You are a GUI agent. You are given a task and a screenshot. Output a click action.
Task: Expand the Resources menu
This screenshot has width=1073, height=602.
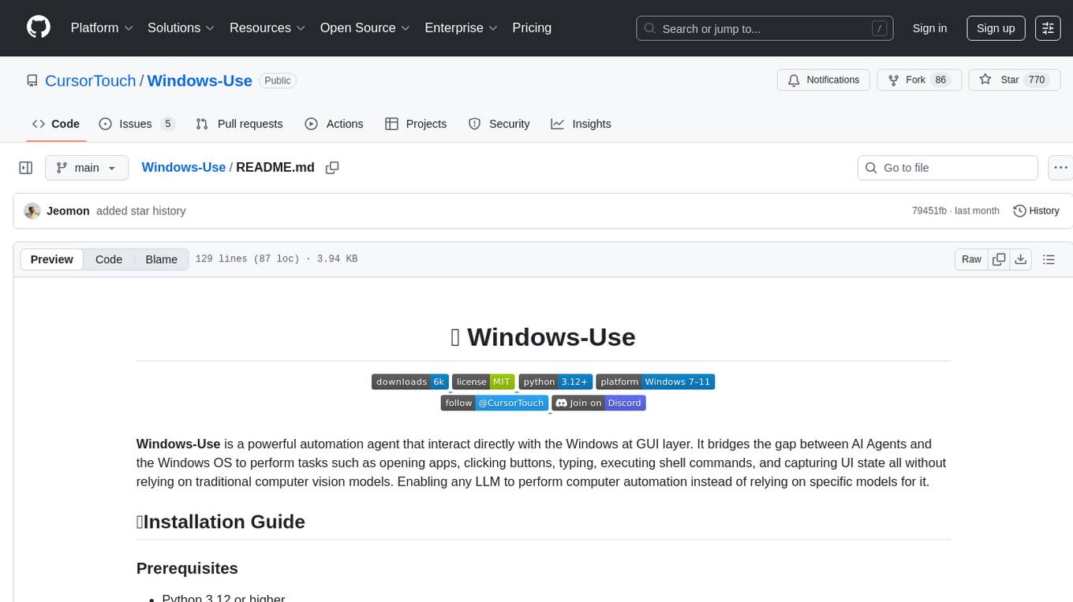[267, 28]
